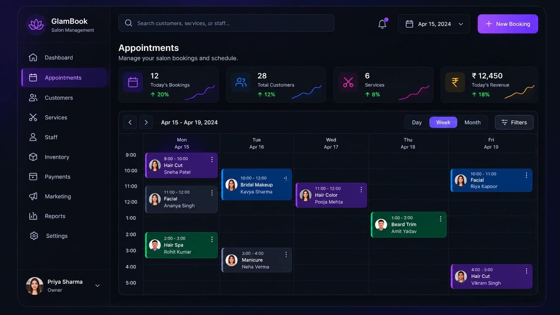The height and width of the screenshot is (315, 560).
Task: Click the search magnifier icon
Action: [x=129, y=23]
